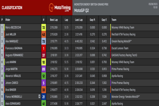The image size is (159, 106).
Task: Click the Team column header
Action: [114, 20]
